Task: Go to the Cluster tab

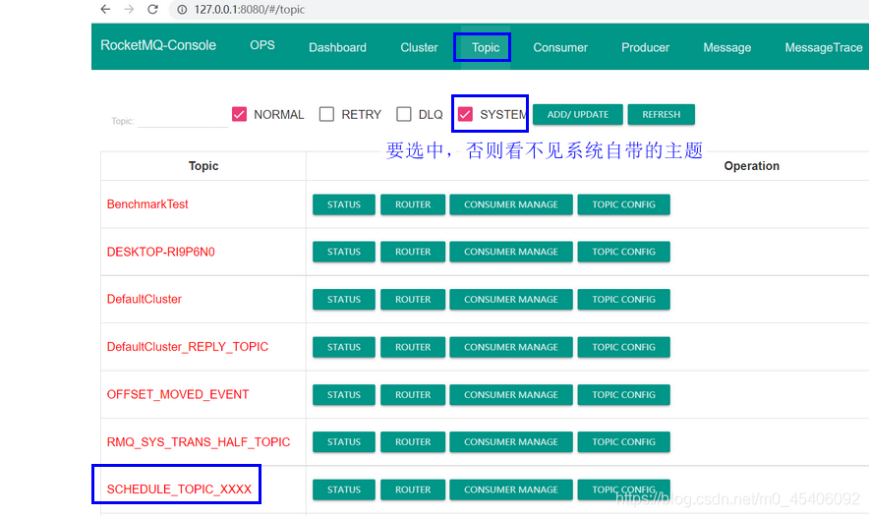Action: tap(419, 47)
